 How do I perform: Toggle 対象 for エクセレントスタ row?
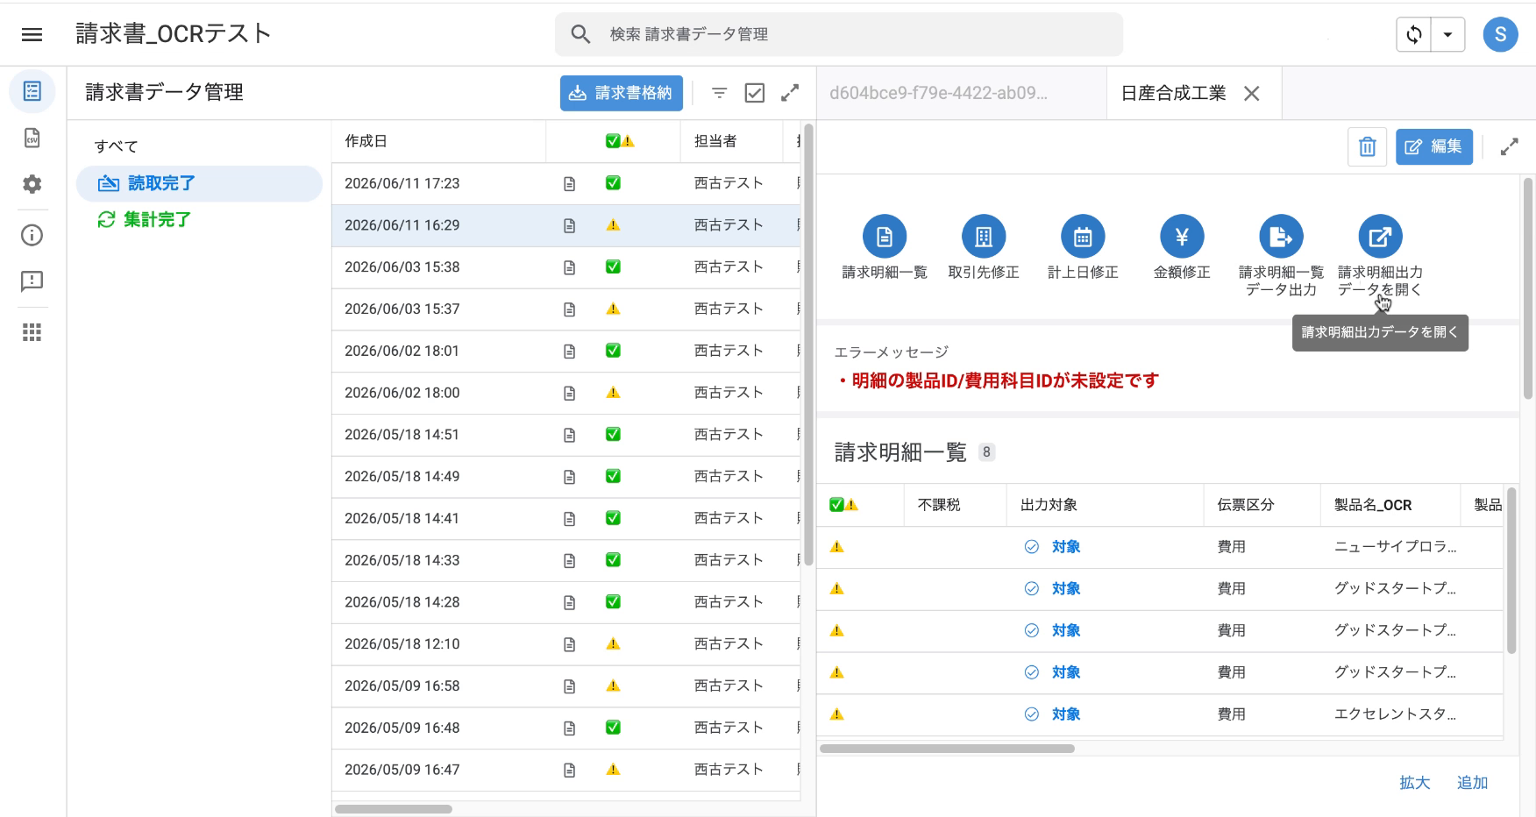1052,714
